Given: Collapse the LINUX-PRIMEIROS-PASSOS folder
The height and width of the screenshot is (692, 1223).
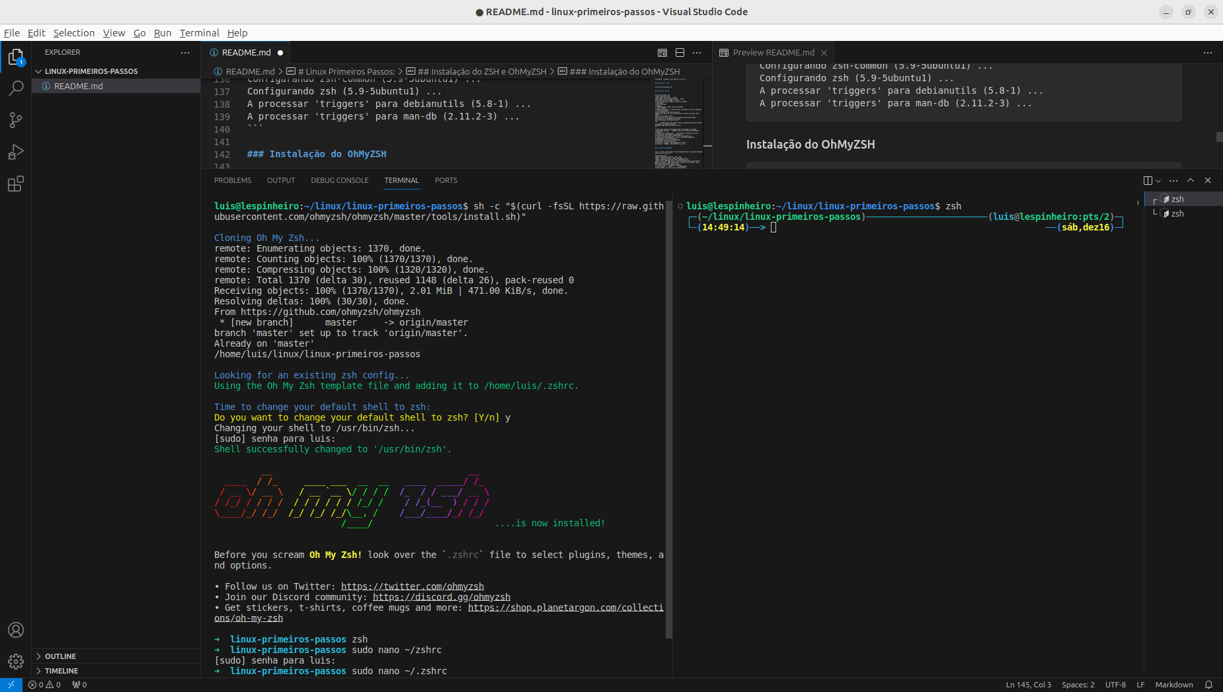Looking at the screenshot, I should point(116,71).
